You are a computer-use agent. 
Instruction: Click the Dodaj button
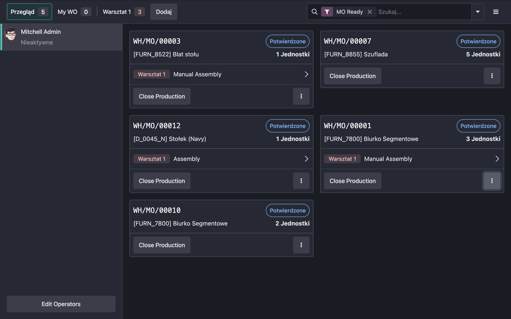(x=163, y=12)
